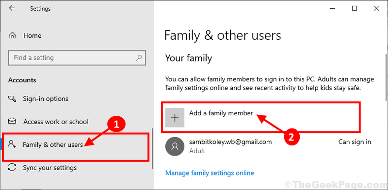Image resolution: width=388 pixels, height=190 pixels.
Task: Focus the Find a setting search box
Action: coord(77,58)
